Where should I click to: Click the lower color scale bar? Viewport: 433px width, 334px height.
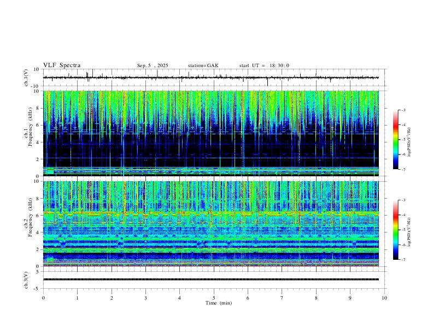tap(396, 230)
